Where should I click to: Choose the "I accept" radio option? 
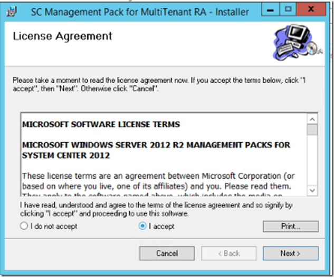point(142,226)
